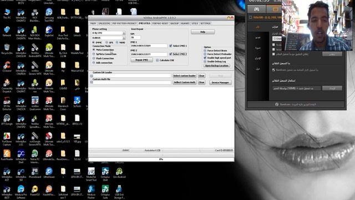Launch the FastStone Capture shortcut
The width and height of the screenshot is (355, 200).
7,139
